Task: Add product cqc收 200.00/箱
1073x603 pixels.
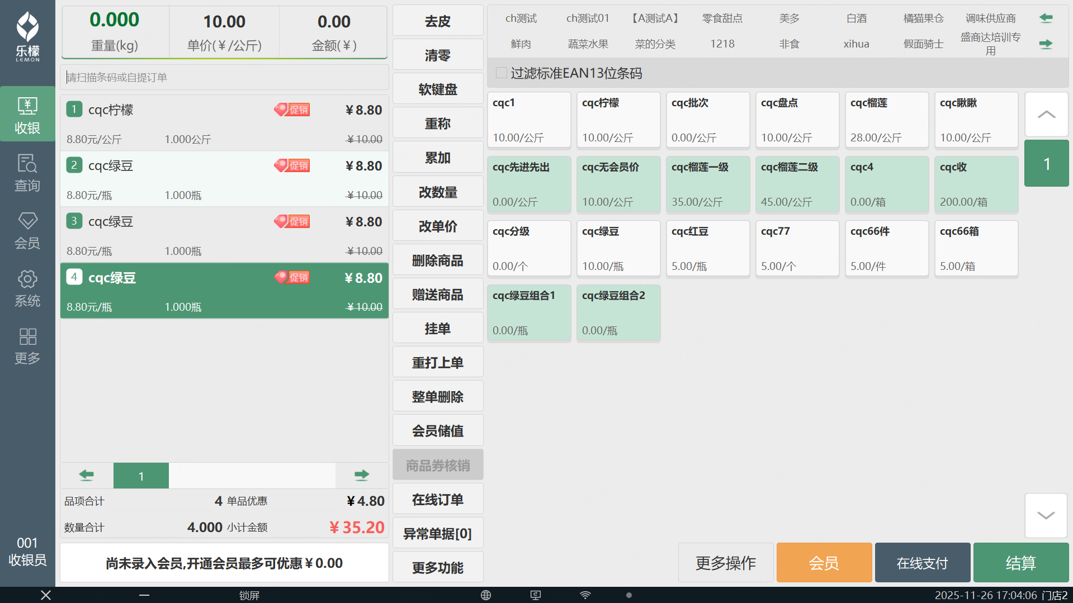Action: [x=976, y=184]
